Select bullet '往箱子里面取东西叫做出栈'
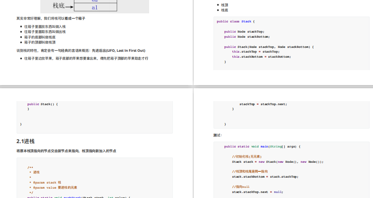Image resolution: width=373 pixels, height=198 pixels. coord(45,32)
